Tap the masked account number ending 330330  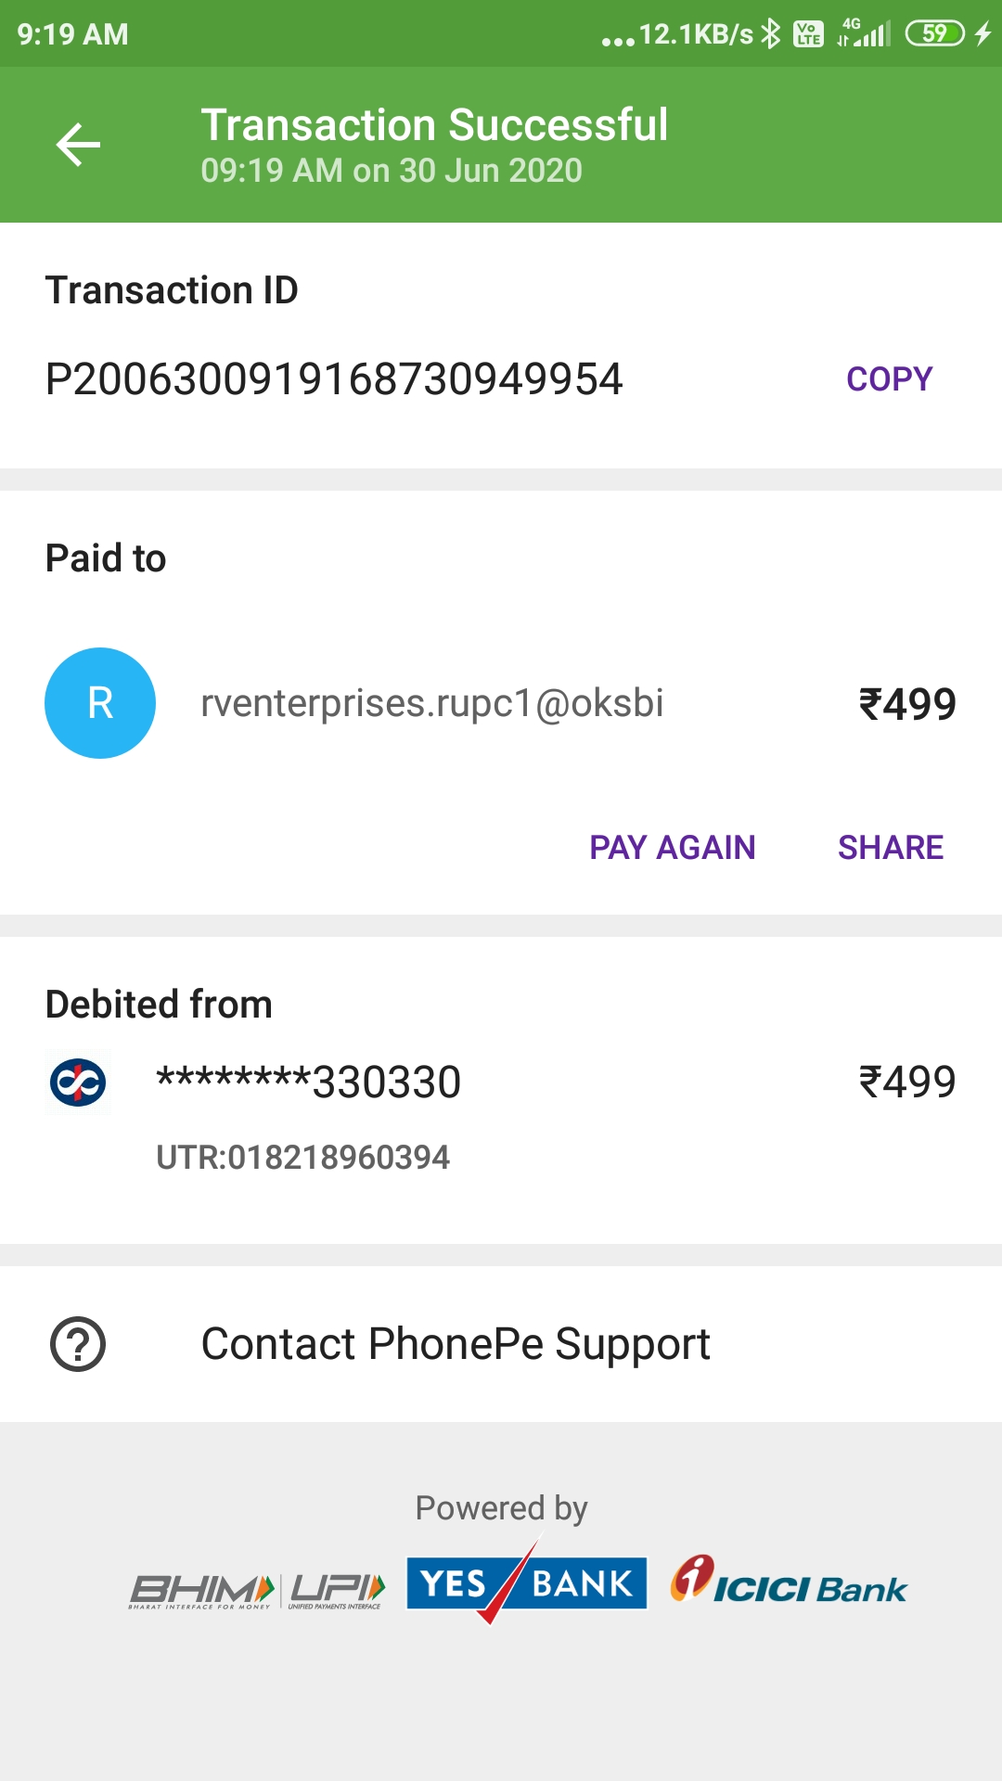point(309,1083)
